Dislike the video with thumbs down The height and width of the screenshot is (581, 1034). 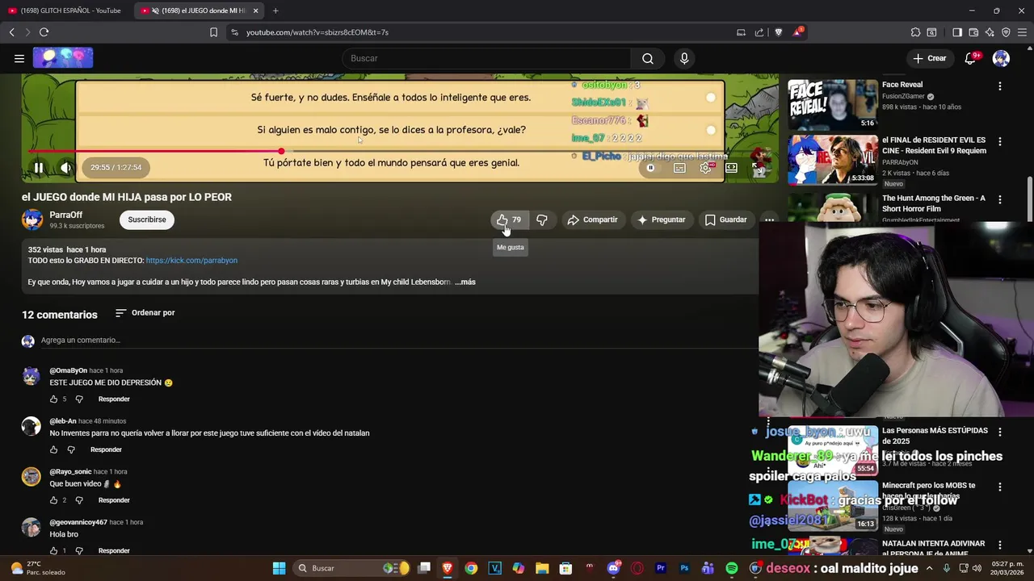[542, 219]
